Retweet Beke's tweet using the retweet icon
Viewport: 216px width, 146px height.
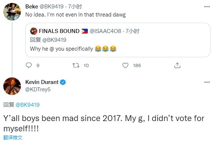(x=76, y=65)
